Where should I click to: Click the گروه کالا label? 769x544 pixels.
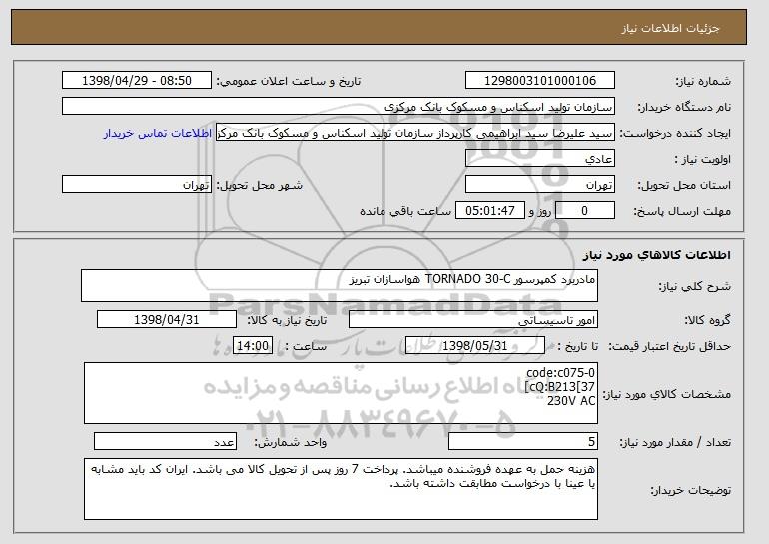coord(707,321)
